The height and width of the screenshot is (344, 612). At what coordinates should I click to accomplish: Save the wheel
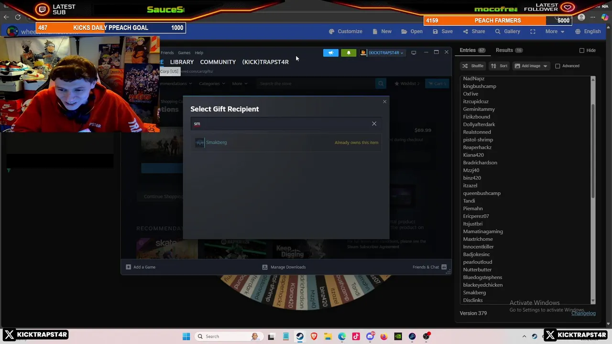[x=443, y=32]
